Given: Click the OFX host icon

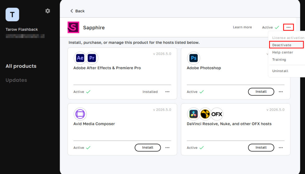Looking at the screenshot, I should 217,114.
